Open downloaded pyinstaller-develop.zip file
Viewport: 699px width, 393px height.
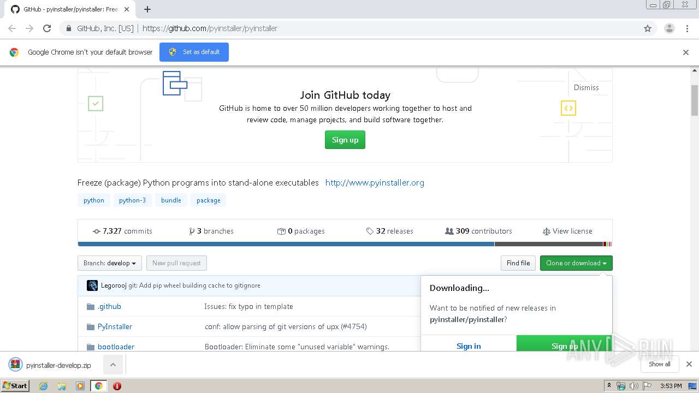(50, 365)
